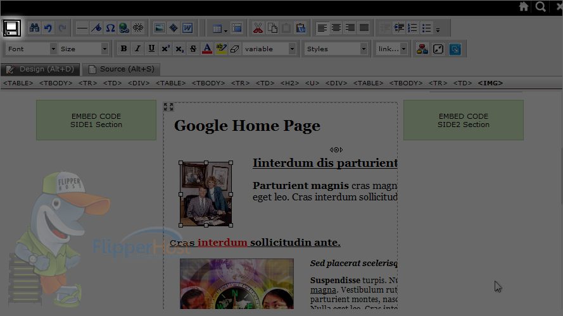Screen dimensions: 563x316
Task: Clear formatting with the eraser icon
Action: [235, 49]
